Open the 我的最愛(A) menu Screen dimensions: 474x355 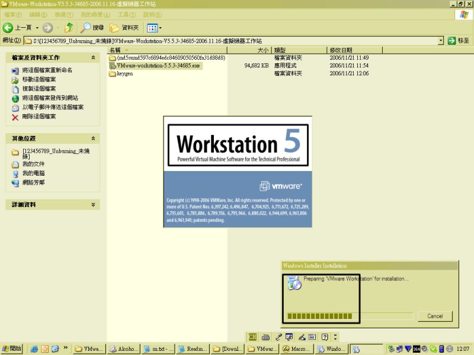pyautogui.click(x=95, y=14)
